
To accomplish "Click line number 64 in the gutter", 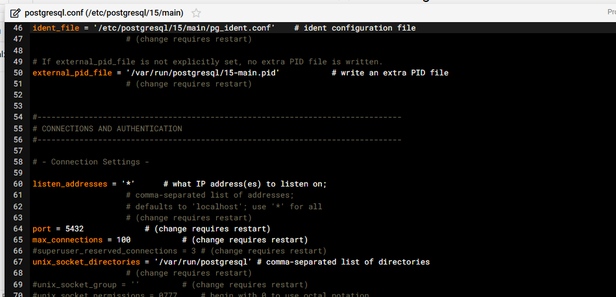I will click(18, 229).
